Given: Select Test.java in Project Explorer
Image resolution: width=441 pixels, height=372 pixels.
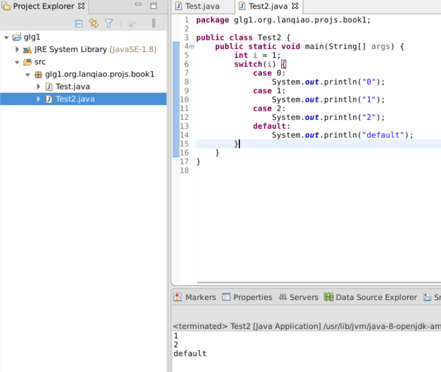Looking at the screenshot, I should tap(73, 87).
